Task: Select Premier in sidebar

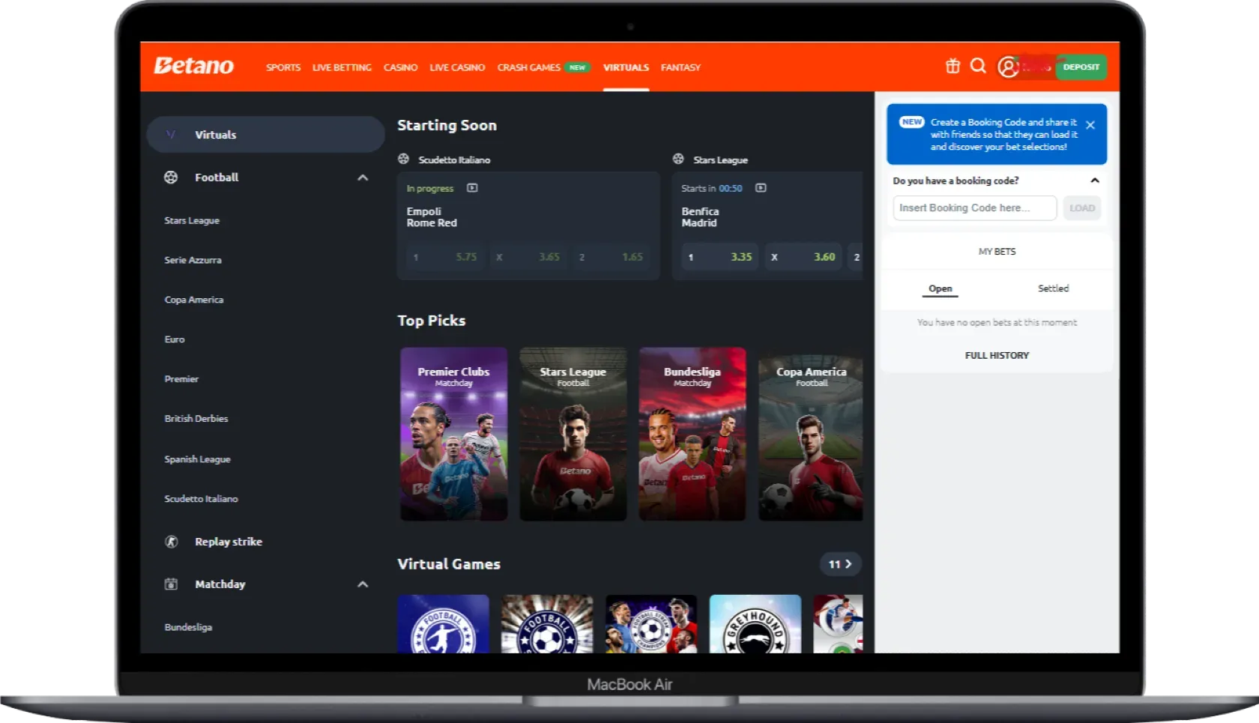Action: coord(181,379)
